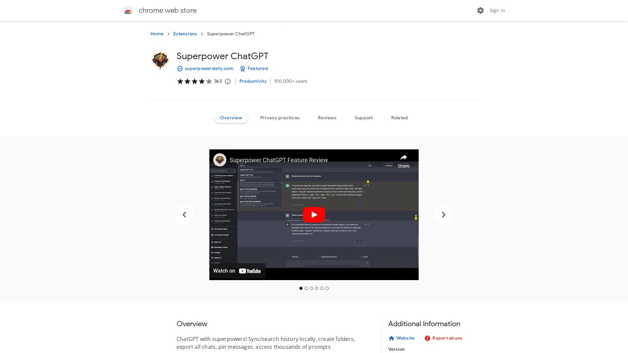The height and width of the screenshot is (353, 628).
Task: Click the video channel avatar icon
Action: [220, 160]
